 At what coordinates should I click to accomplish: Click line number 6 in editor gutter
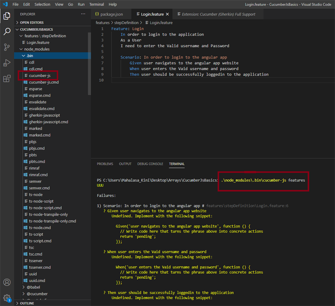[102, 57]
